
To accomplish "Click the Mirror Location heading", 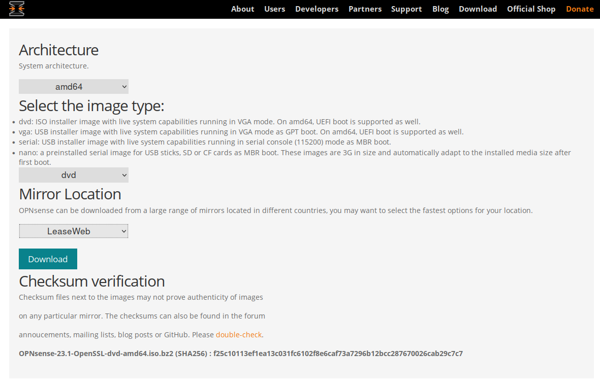I will click(x=70, y=194).
